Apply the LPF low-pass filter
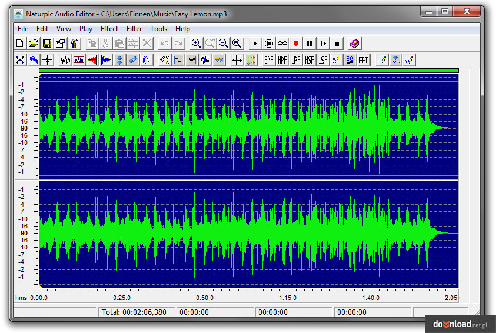This screenshot has height=333, width=496. (x=296, y=60)
